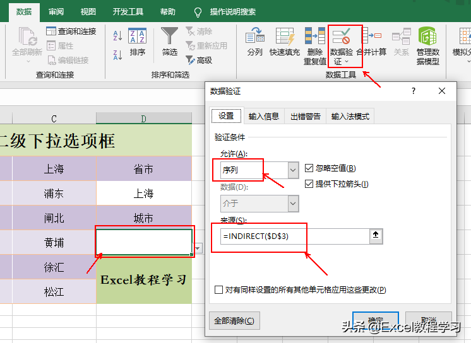Click 合并计算 consolidate icon
This screenshot has width=471, height=343.
tap(372, 36)
